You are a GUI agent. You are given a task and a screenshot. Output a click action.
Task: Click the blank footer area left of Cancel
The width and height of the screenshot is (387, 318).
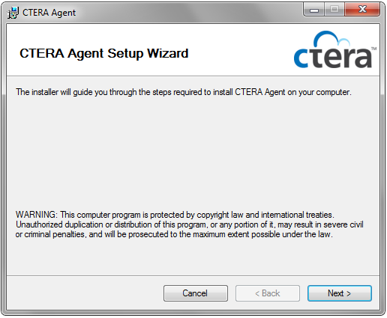pyautogui.click(x=85, y=293)
